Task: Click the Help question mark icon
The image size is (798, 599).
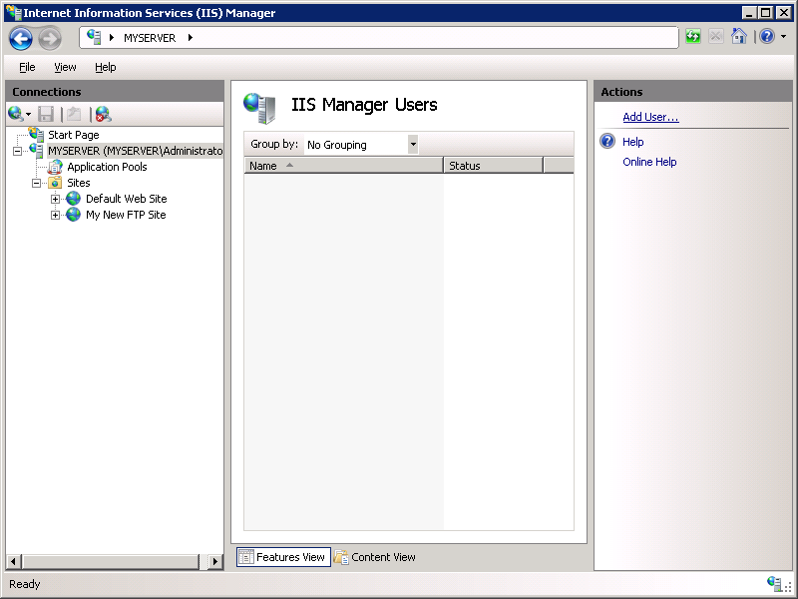Action: point(766,36)
